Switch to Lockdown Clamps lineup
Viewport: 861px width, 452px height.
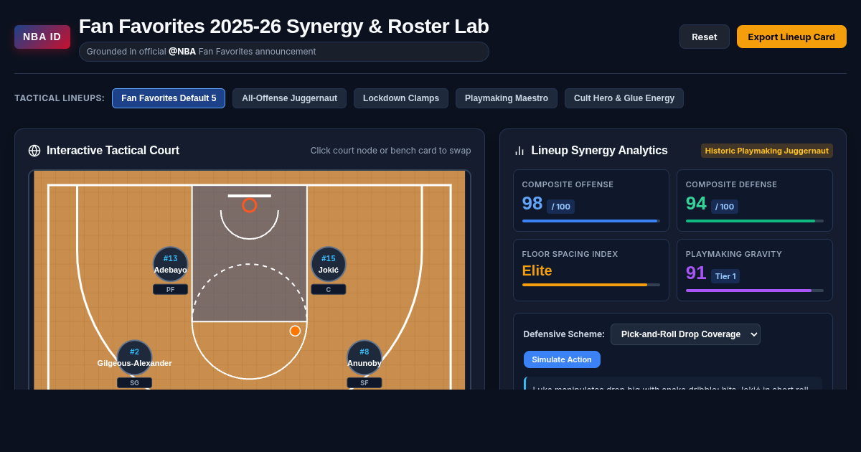pyautogui.click(x=401, y=98)
